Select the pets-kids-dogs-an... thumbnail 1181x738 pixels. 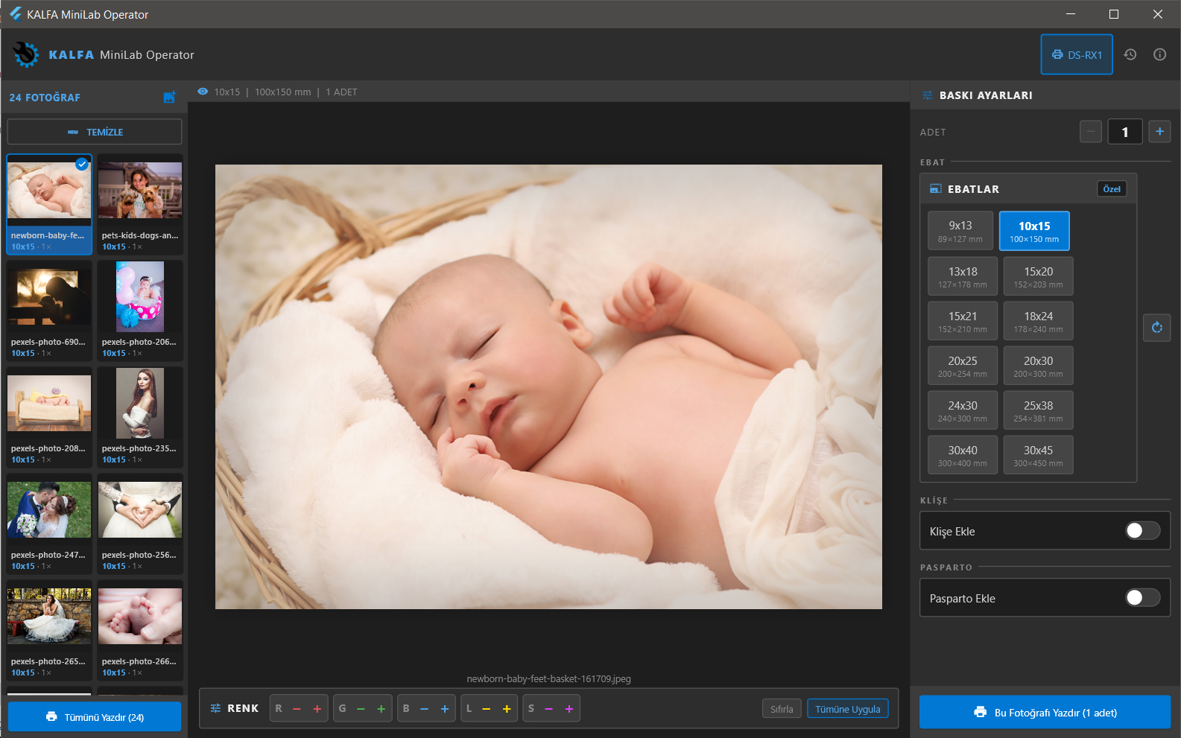pos(140,204)
